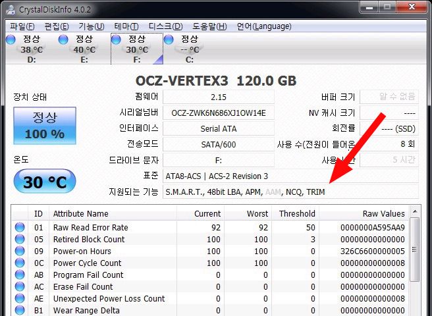Click the interface field showing Serial ATA
Image resolution: width=432 pixels, height=316 pixels.
pyautogui.click(x=219, y=128)
